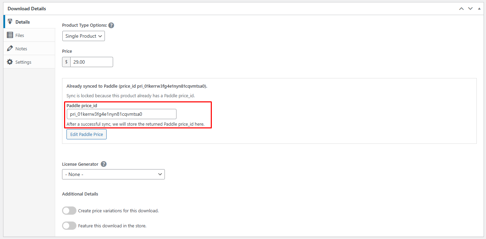486x239 pixels.
Task: Click the Download Details panel heading
Action: tap(27, 9)
